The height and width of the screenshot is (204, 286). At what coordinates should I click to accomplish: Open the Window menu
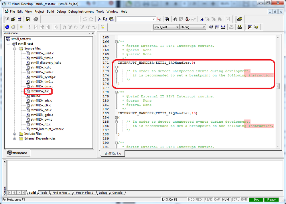(x=112, y=11)
